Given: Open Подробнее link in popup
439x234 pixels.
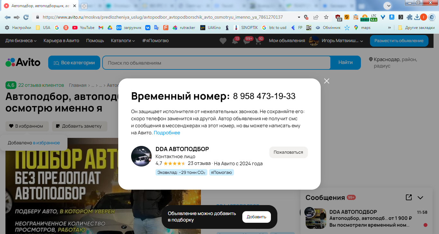Looking at the screenshot, I should [x=167, y=133].
